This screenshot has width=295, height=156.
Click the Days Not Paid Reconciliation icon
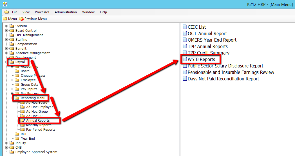(185, 79)
